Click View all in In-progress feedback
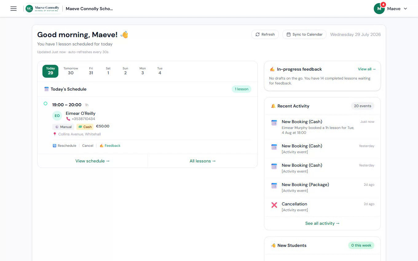This screenshot has height=261, width=418. pos(367,69)
